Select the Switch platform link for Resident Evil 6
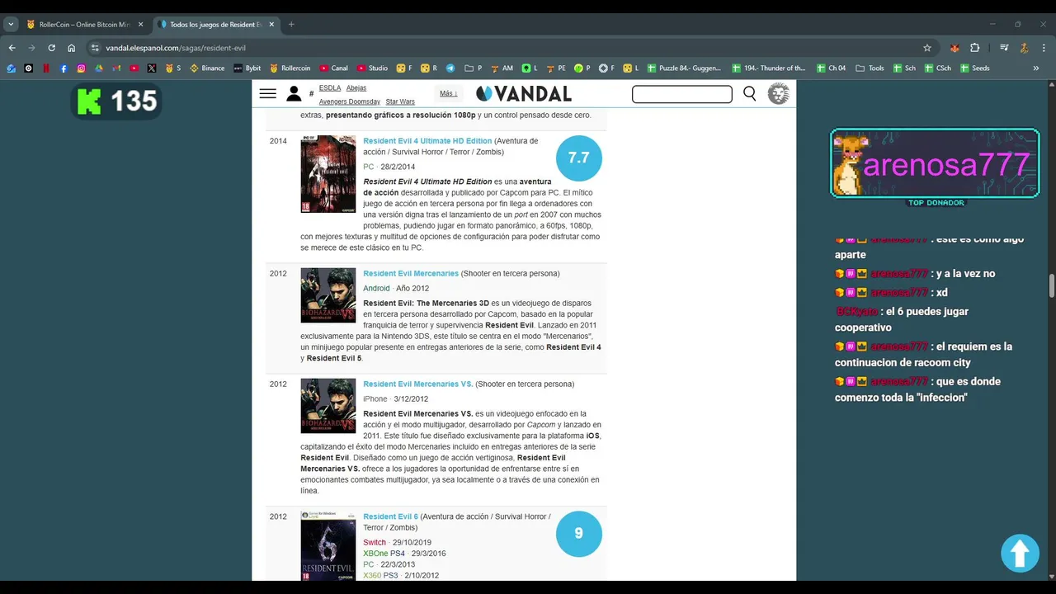The image size is (1056, 594). click(375, 542)
